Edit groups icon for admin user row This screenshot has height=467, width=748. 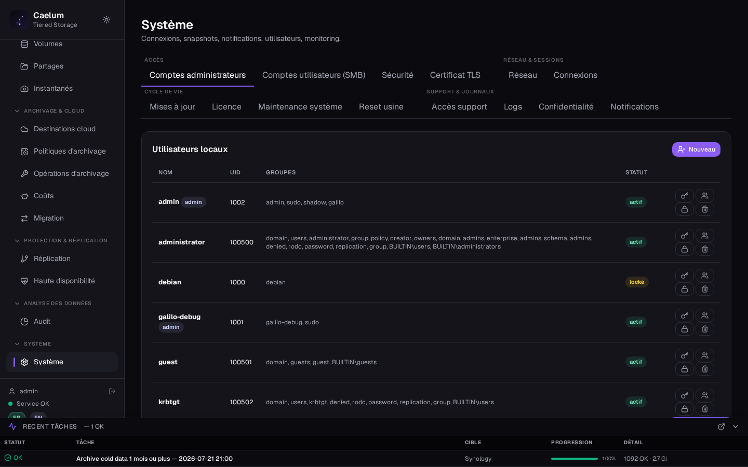coord(705,196)
